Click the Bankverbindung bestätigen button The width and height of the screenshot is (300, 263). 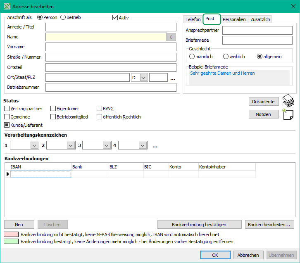[x=200, y=225]
